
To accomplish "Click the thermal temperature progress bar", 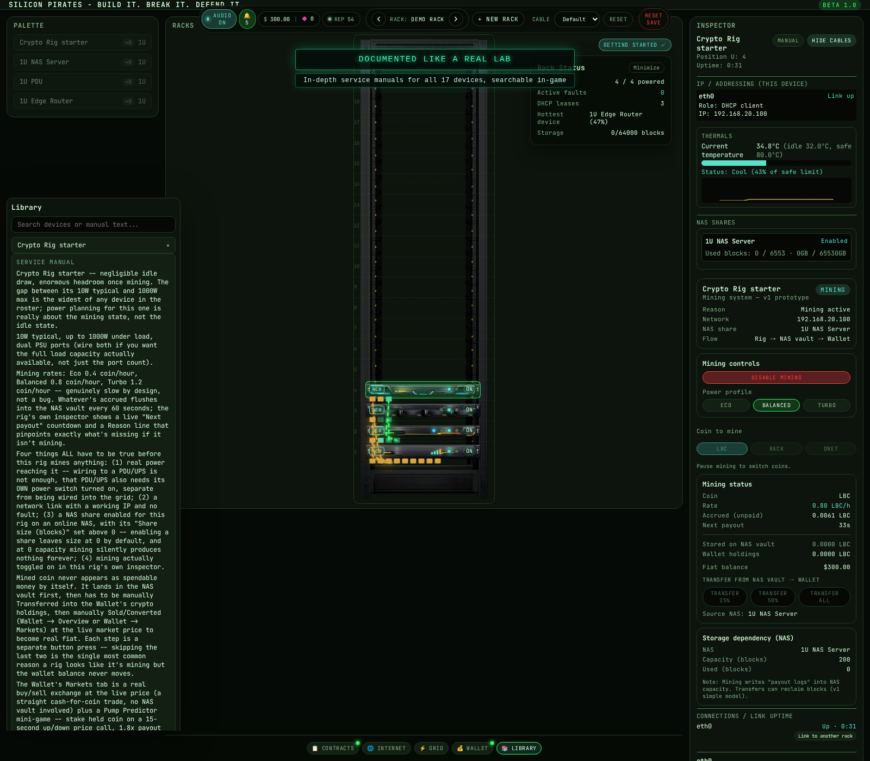I will (x=776, y=163).
